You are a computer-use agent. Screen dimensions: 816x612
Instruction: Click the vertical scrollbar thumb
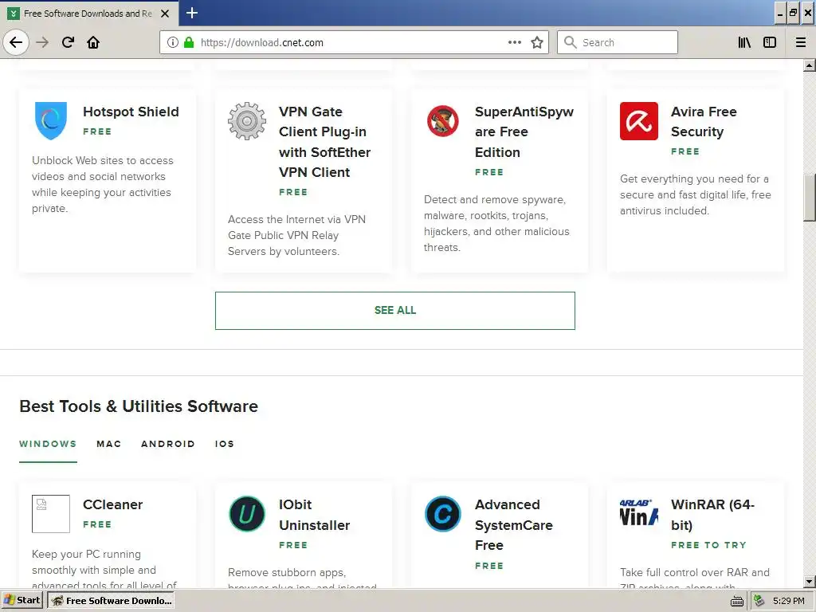point(809,198)
